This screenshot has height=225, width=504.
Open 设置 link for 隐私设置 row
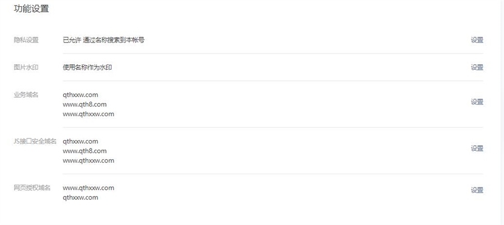click(477, 40)
